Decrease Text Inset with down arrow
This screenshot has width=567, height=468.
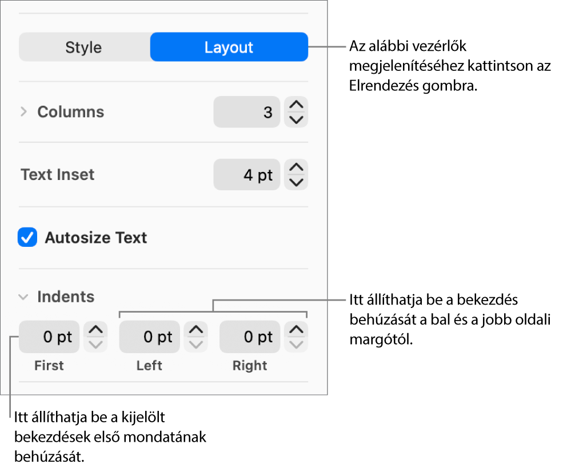(x=296, y=182)
